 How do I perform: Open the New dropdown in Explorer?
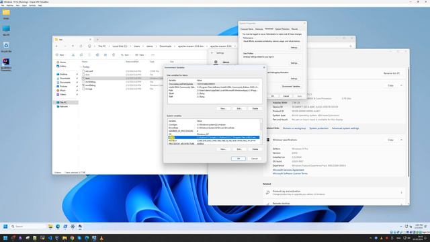61,55
